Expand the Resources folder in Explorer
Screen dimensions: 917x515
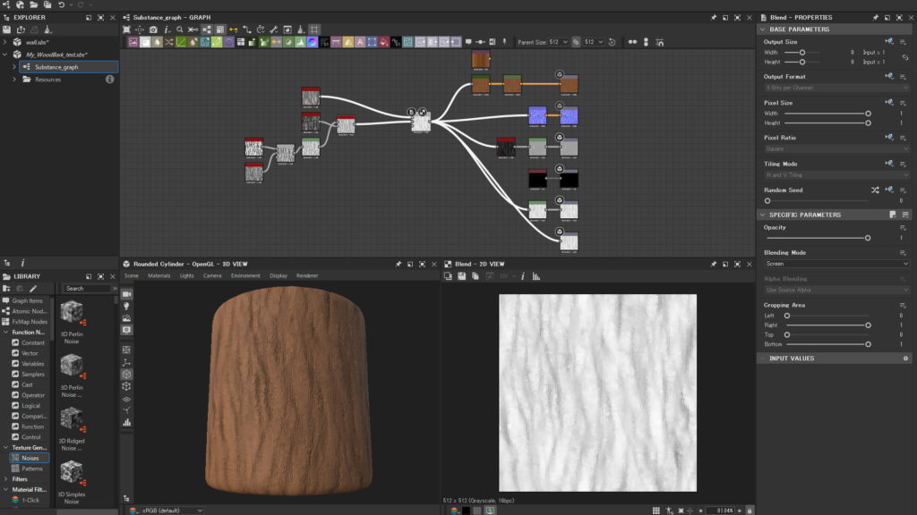(14, 80)
